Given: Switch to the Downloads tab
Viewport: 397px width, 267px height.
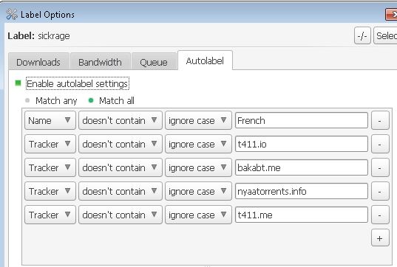Looking at the screenshot, I should coord(38,62).
